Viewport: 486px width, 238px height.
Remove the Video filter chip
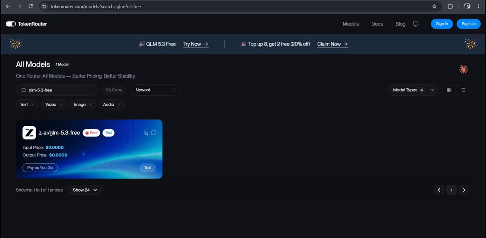point(61,104)
